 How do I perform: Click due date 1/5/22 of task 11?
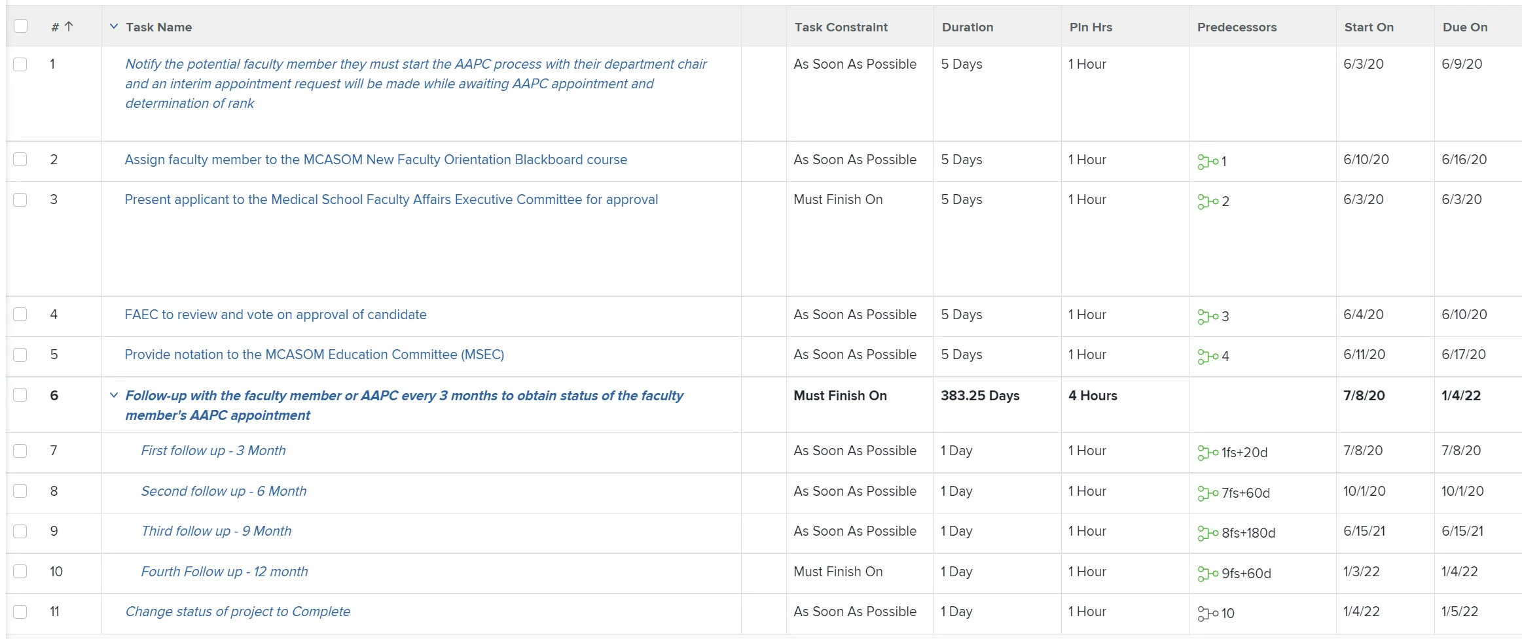coord(1460,612)
